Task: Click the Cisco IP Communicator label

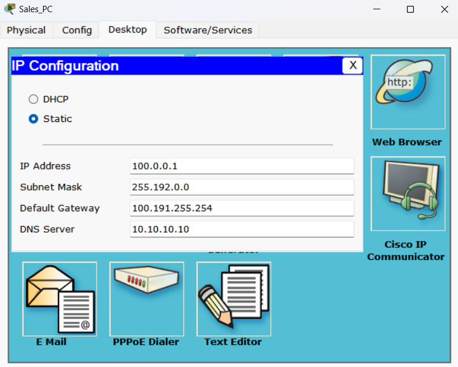Action: point(406,250)
